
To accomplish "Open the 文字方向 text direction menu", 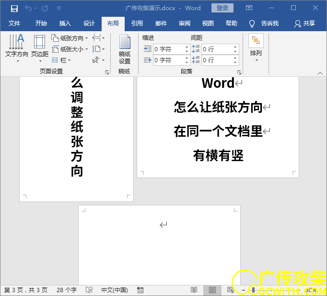I will tap(16, 48).
